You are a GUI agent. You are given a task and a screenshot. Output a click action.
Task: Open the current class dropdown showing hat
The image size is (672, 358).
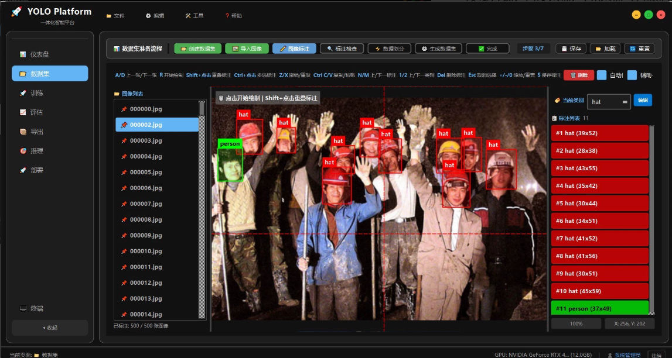coord(609,102)
